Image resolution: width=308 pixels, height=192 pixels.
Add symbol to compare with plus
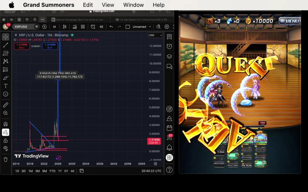[44, 27]
